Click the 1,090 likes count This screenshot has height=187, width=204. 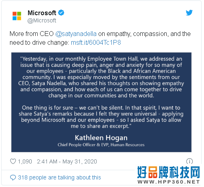[25, 161]
